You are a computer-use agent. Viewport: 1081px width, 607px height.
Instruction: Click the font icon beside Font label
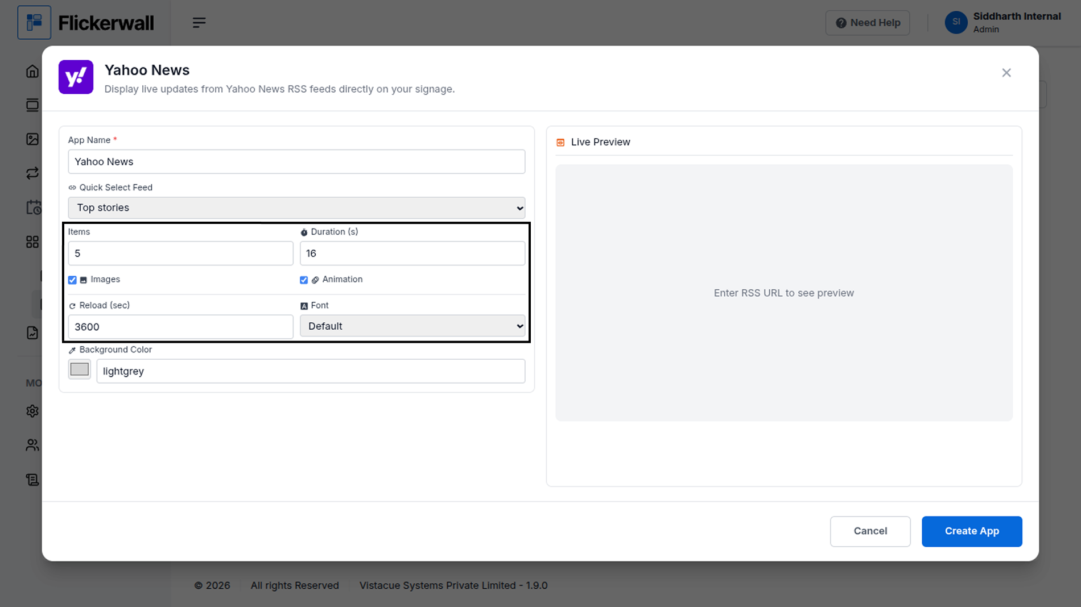point(304,306)
